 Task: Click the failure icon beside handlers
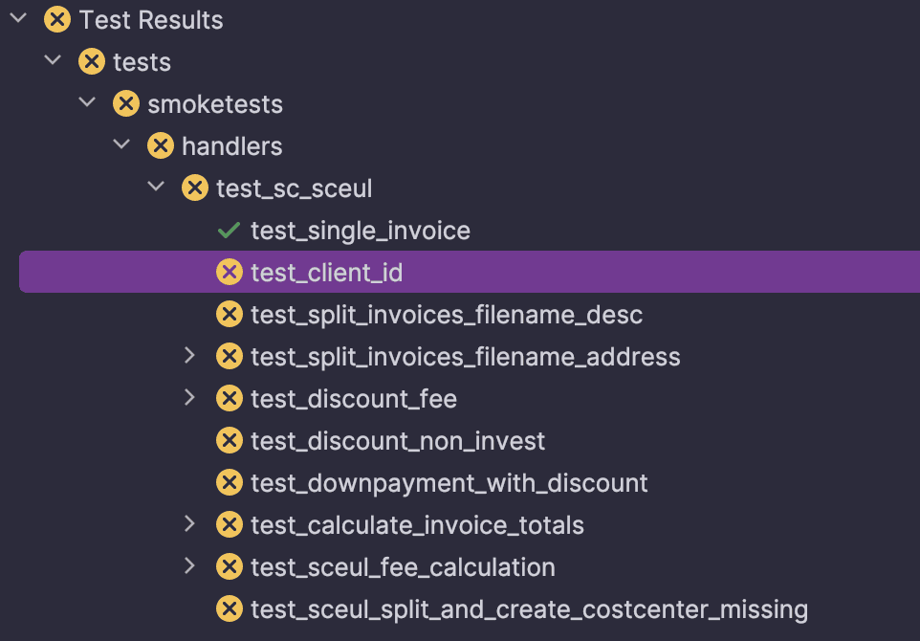[161, 146]
